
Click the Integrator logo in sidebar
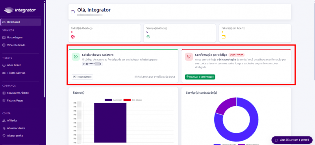click(x=20, y=10)
